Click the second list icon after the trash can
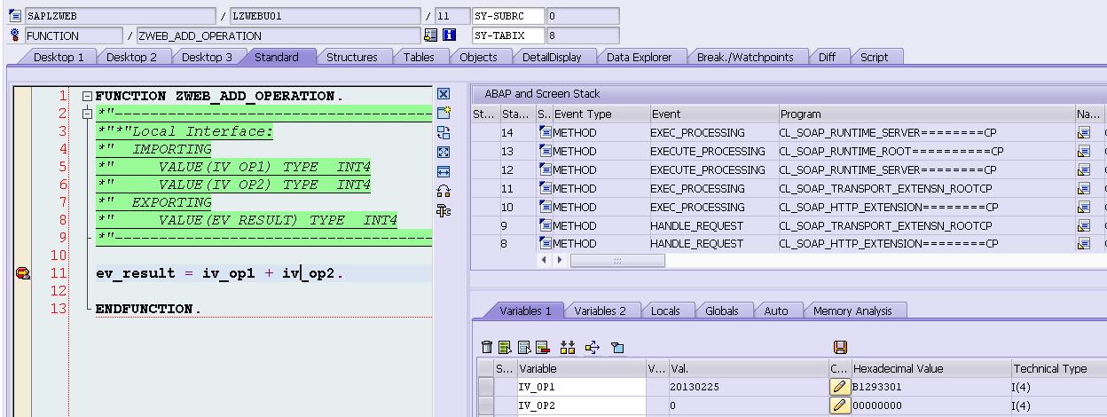Screen dimensions: 1107x417 (523, 347)
